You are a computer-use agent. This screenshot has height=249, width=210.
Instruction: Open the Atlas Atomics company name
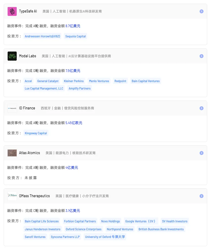(29, 153)
